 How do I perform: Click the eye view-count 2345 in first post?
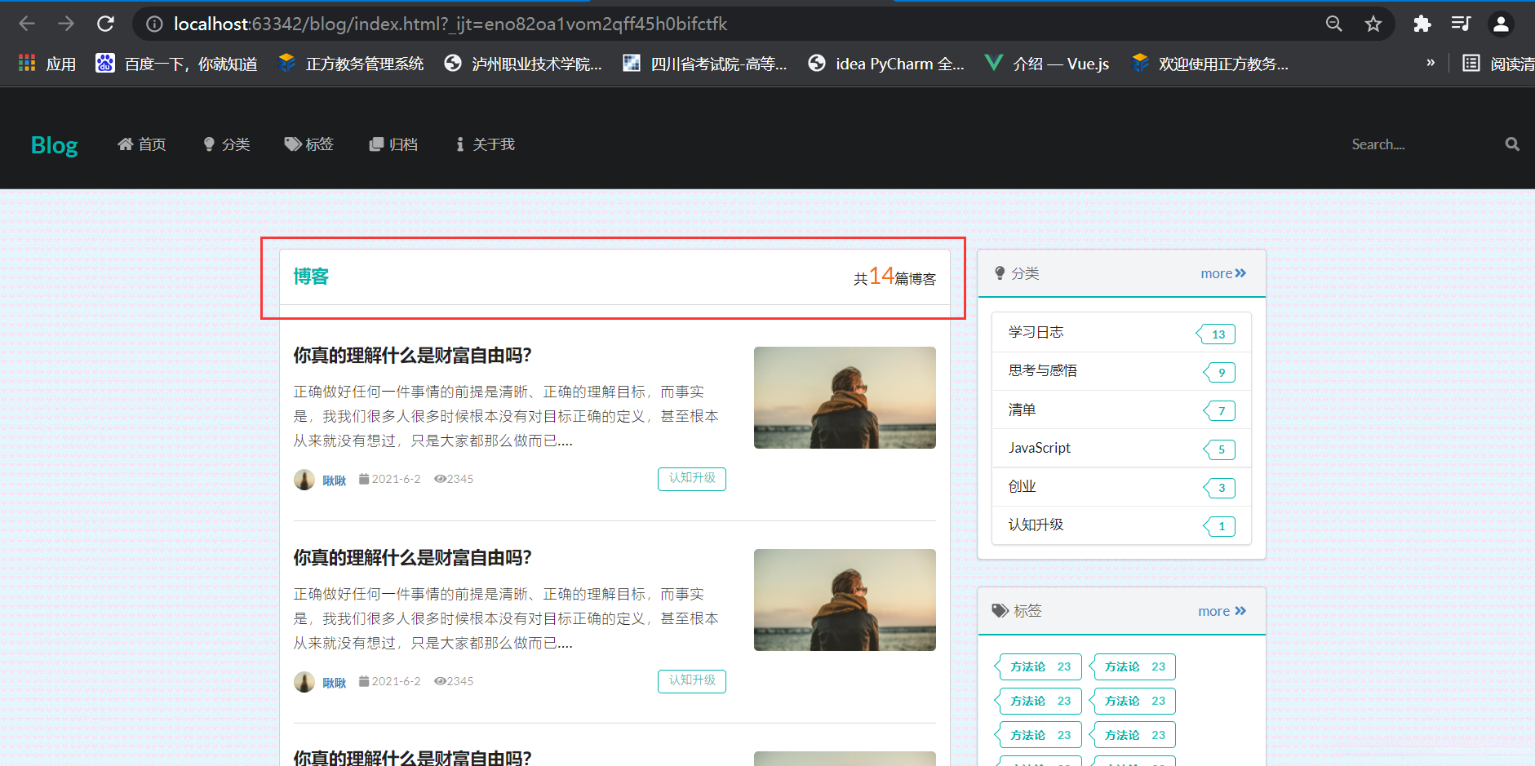pos(454,479)
